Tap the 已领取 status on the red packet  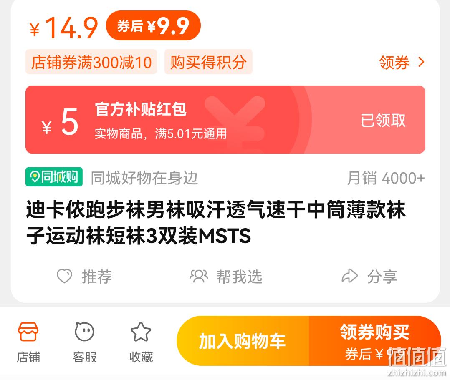click(383, 120)
